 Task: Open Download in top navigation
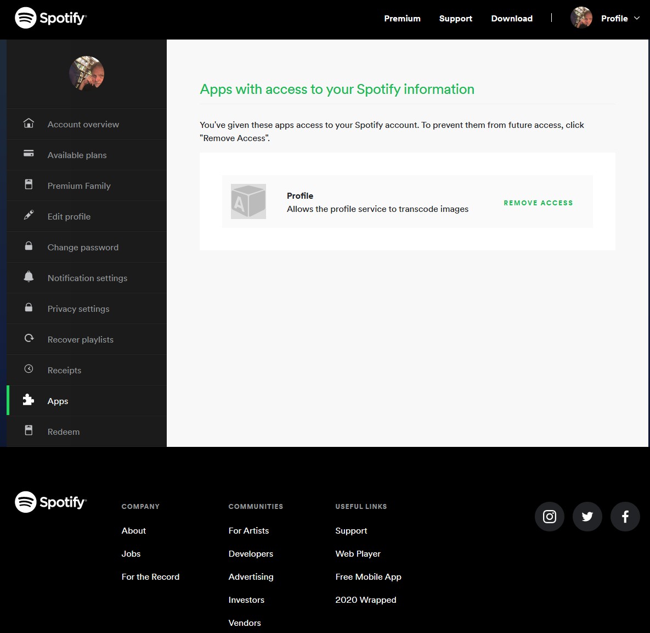point(512,18)
